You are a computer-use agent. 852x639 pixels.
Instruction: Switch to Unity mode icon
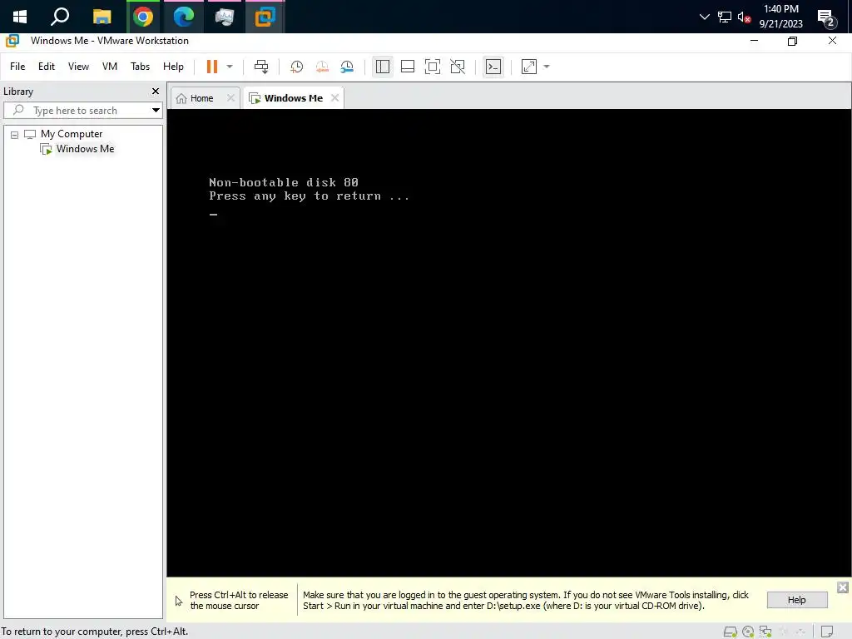pyautogui.click(x=458, y=67)
